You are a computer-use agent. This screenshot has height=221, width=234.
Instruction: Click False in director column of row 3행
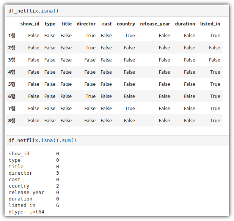click(90, 60)
